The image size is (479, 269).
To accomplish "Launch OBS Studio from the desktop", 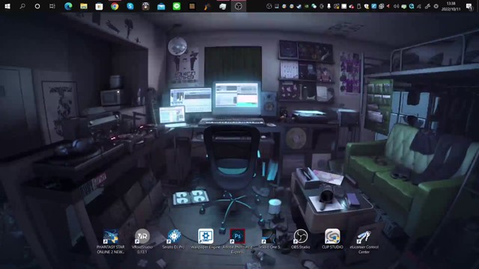I will [x=301, y=239].
